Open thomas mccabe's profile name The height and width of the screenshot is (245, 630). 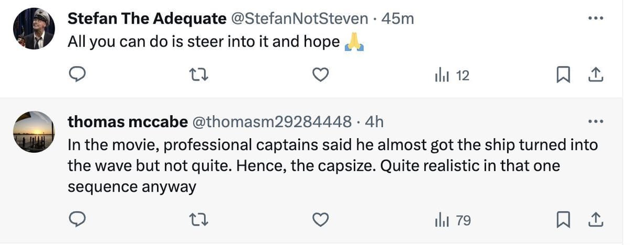click(x=128, y=122)
